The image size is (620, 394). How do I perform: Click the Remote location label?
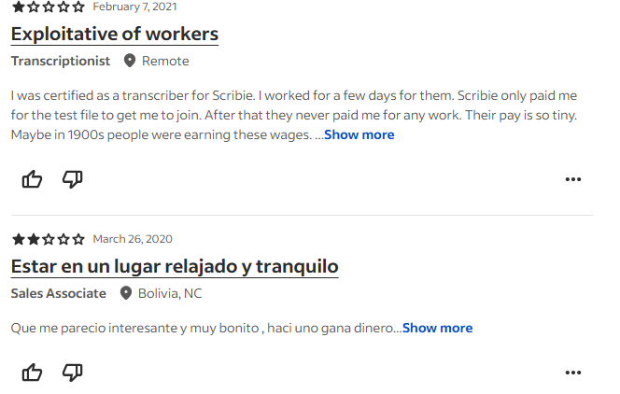click(x=165, y=62)
